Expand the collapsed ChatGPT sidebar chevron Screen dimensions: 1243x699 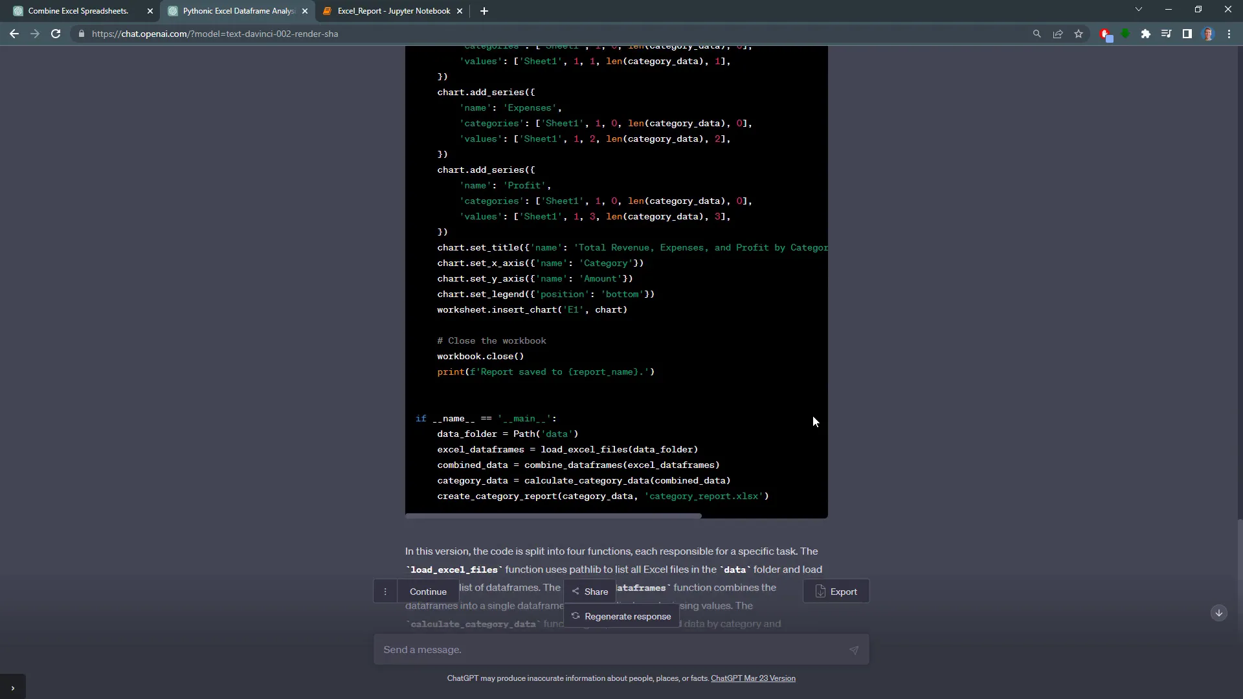[x=13, y=686]
